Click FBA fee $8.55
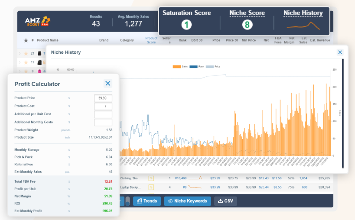This screenshot has height=220, width=355. pyautogui.click(x=277, y=187)
